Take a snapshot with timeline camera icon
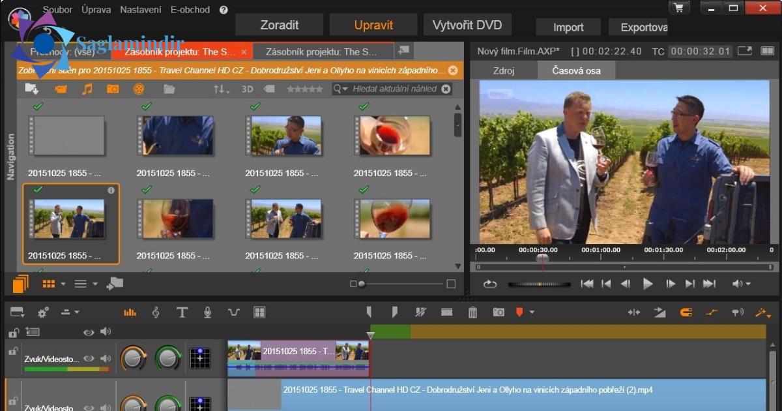 pos(499,312)
